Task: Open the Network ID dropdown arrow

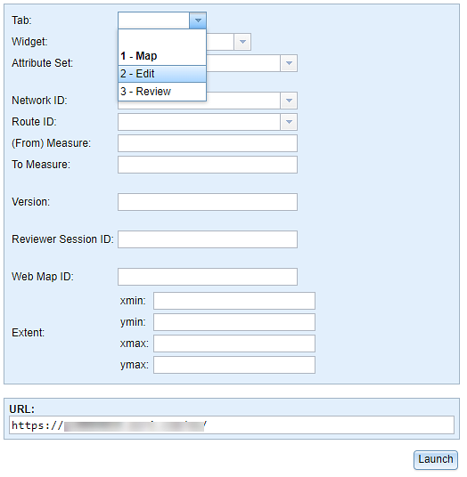Action: 289,101
